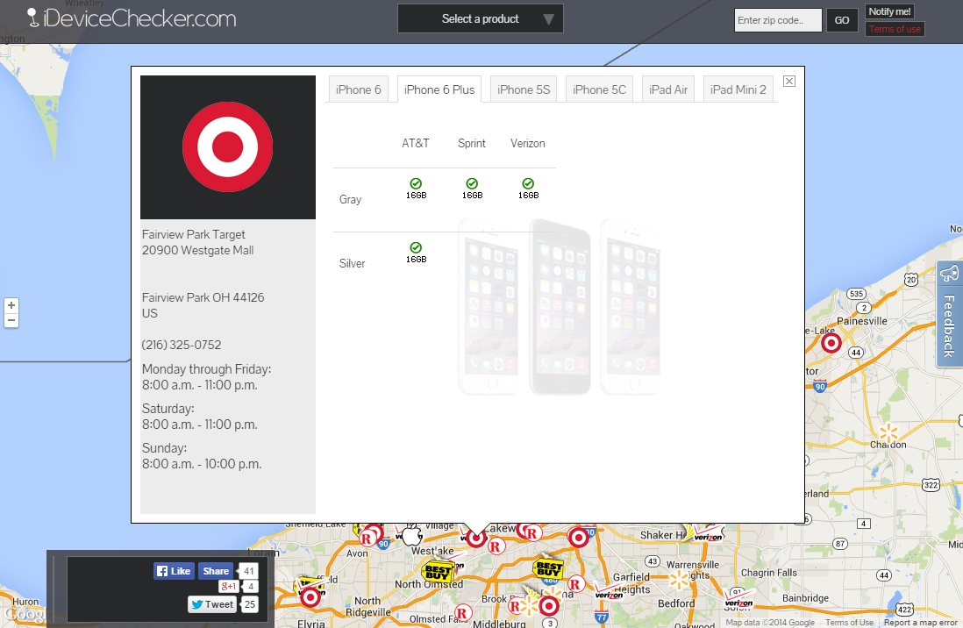Image resolution: width=963 pixels, height=628 pixels.
Task: Click the Verizon column header
Action: [x=528, y=143]
